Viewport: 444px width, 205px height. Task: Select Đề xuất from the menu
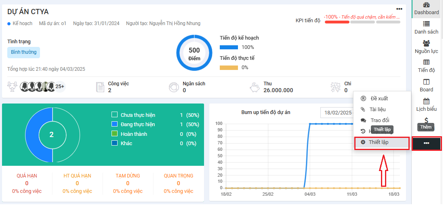(379, 98)
